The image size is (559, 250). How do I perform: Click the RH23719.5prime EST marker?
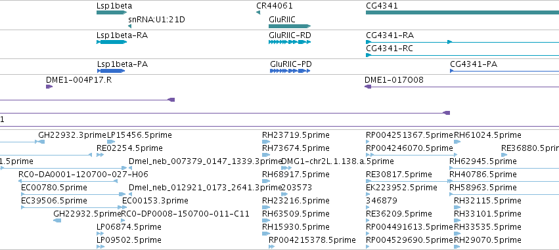click(266, 142)
